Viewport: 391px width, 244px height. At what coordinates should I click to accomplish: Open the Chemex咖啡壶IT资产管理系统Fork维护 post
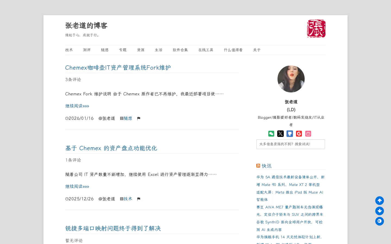[x=118, y=68]
